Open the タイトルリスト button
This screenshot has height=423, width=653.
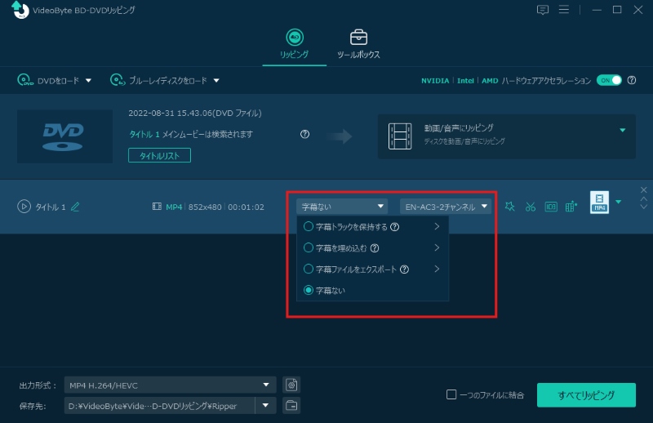tap(159, 155)
